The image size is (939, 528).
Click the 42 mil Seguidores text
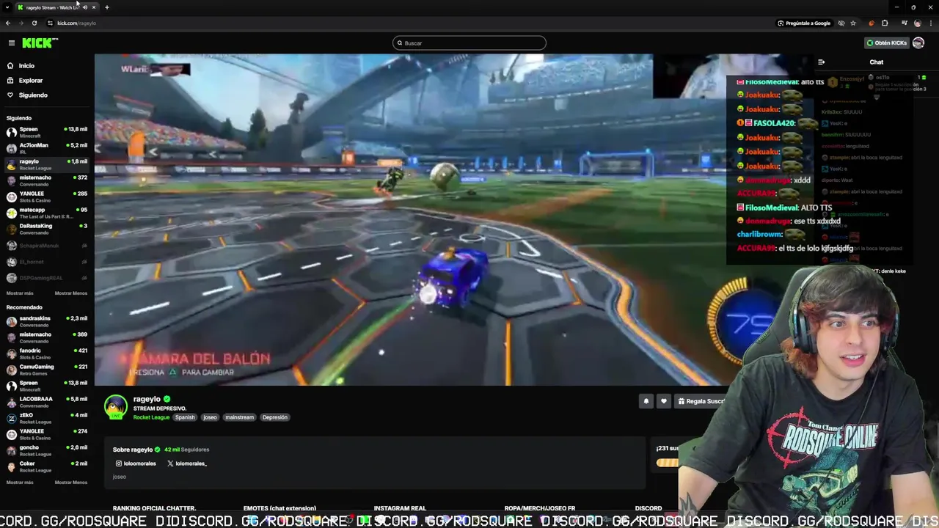point(187,450)
